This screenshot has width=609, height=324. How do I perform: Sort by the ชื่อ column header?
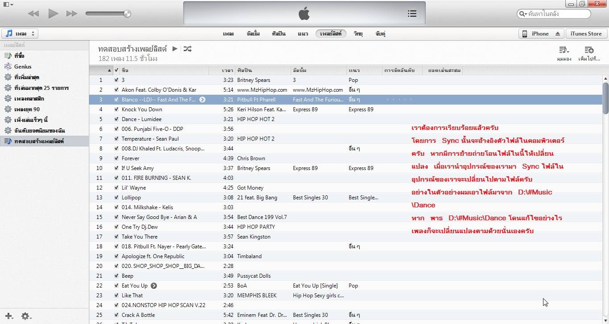165,70
